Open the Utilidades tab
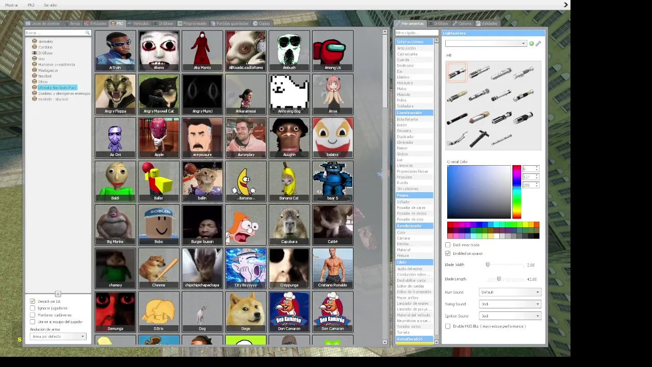This screenshot has width=652, height=367. [486, 23]
